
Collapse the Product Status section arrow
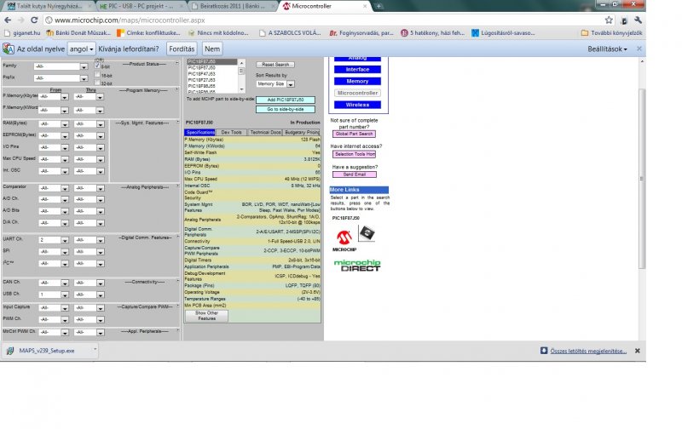coord(177,63)
